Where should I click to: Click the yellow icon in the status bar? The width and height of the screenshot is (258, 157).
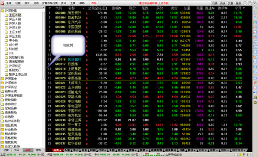[240, 154]
